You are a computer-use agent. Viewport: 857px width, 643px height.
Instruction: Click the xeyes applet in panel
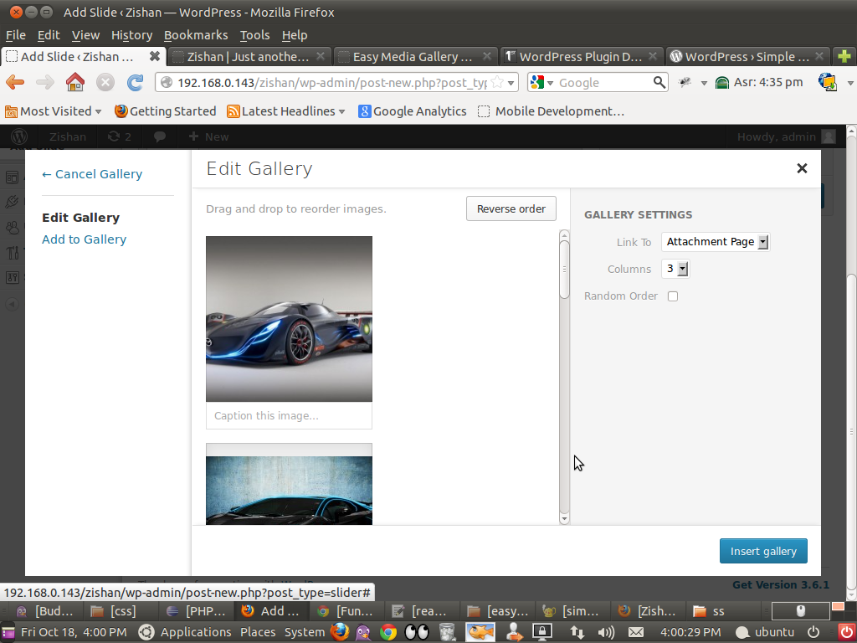click(x=417, y=632)
